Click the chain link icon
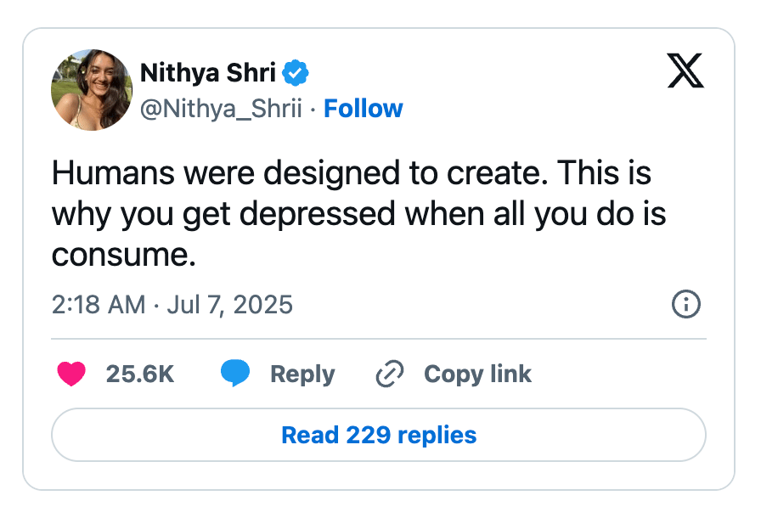 (x=389, y=374)
